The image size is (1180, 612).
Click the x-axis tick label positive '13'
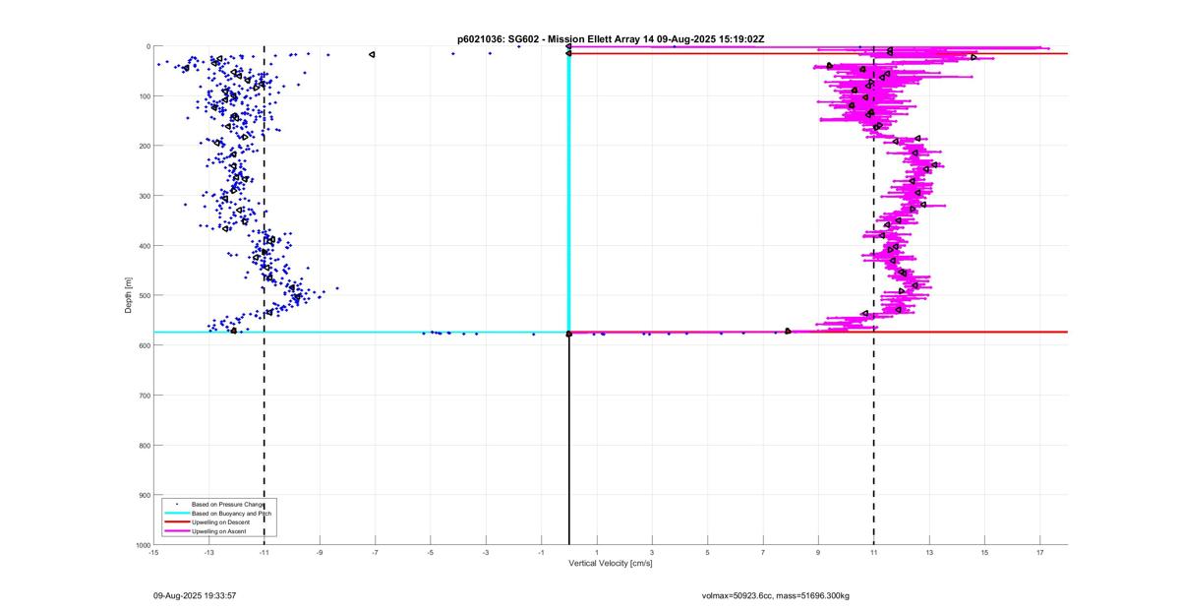click(929, 553)
